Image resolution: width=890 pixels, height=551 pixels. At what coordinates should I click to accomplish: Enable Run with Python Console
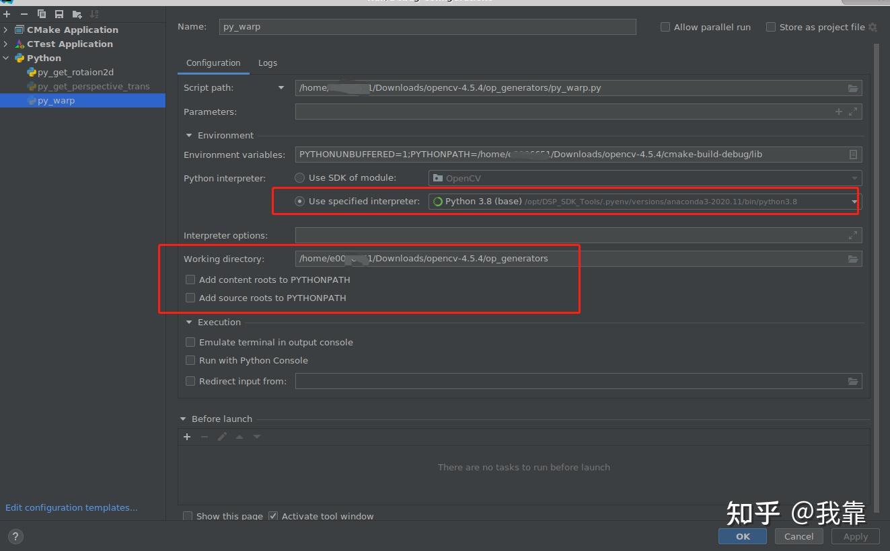pos(190,360)
